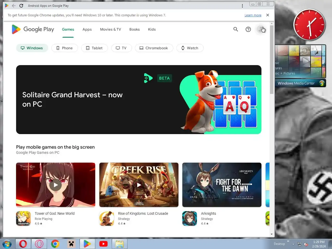Click the Google Play Games on PC subtitle
332x249 pixels.
pos(38,153)
